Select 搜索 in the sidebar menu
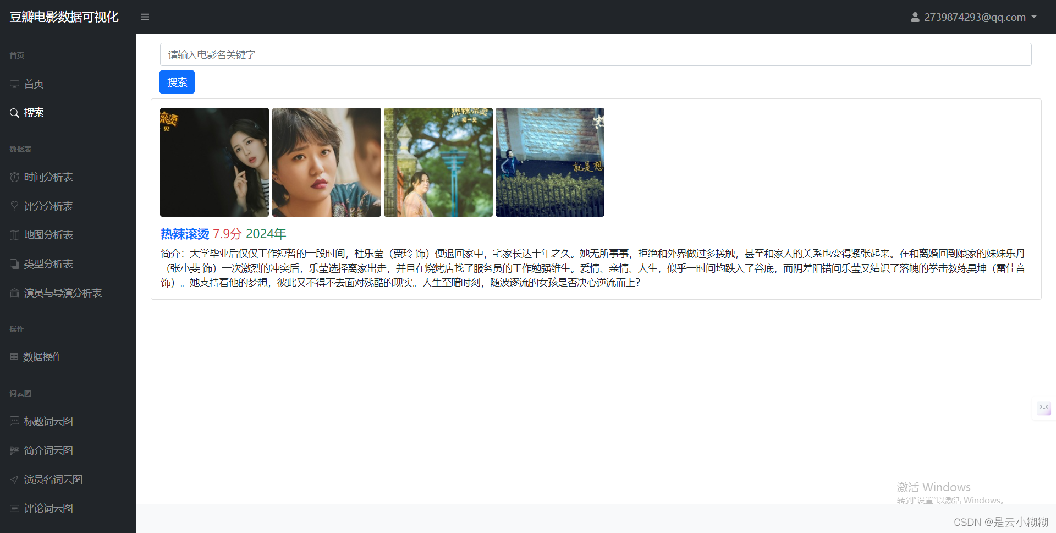Screen dimensions: 1056x533 pyautogui.click(x=34, y=113)
